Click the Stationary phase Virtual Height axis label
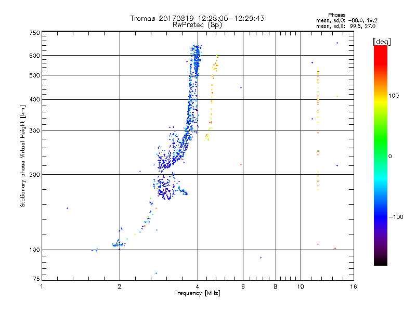This screenshot has height=312, width=416. coord(23,156)
